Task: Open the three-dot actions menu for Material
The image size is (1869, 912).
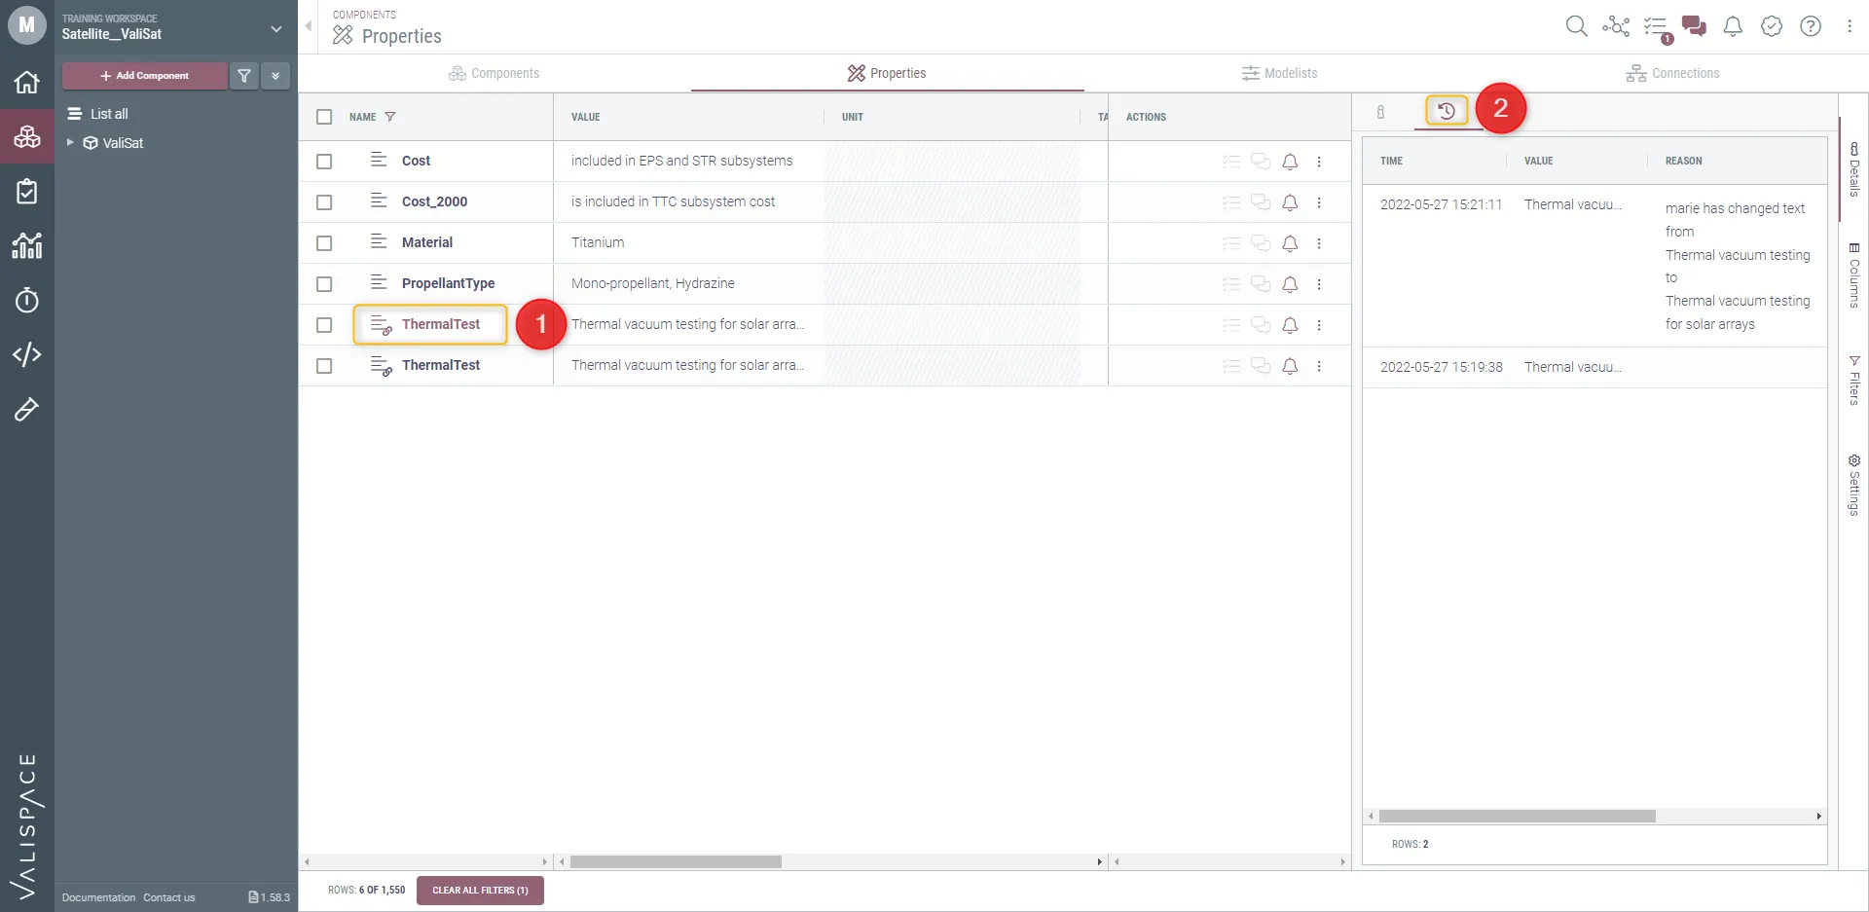Action: (x=1319, y=243)
